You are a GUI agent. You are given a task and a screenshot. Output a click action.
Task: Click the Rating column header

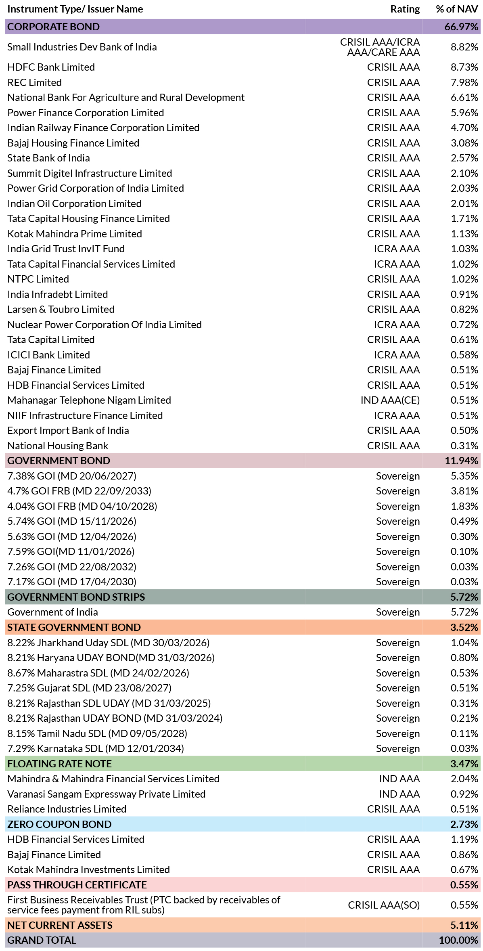(x=405, y=9)
